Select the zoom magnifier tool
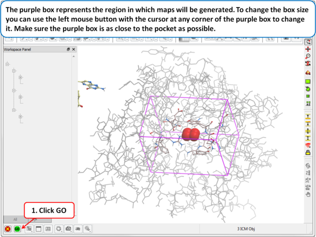Viewport: 316px width, 237px height. point(308,57)
